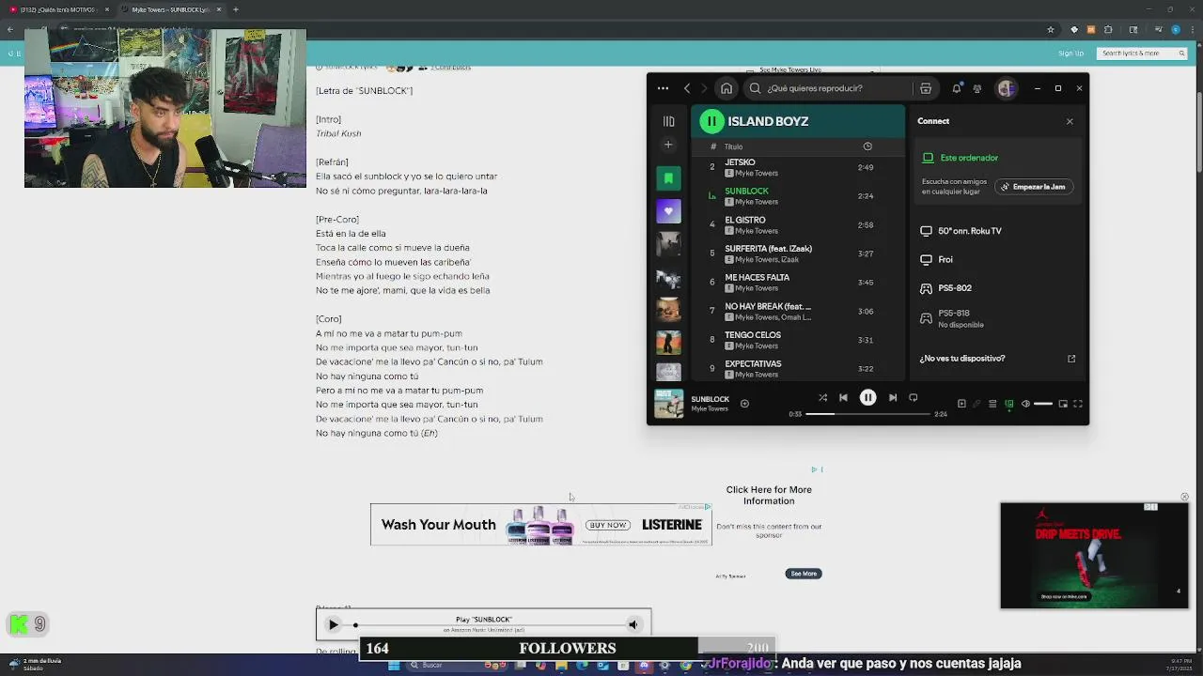Create a new playlist with plus icon
Viewport: 1203px width, 676px height.
click(668, 145)
